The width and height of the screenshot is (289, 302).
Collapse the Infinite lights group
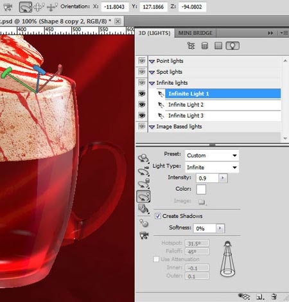click(152, 83)
